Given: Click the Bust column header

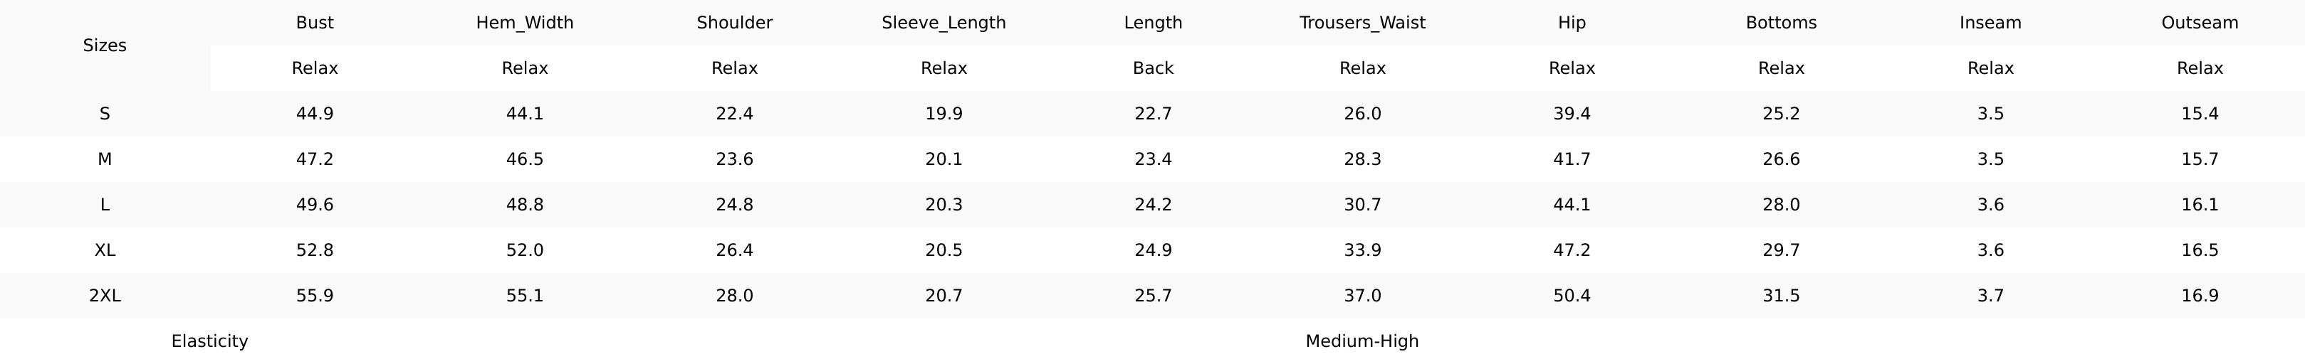Looking at the screenshot, I should pyautogui.click(x=314, y=23).
